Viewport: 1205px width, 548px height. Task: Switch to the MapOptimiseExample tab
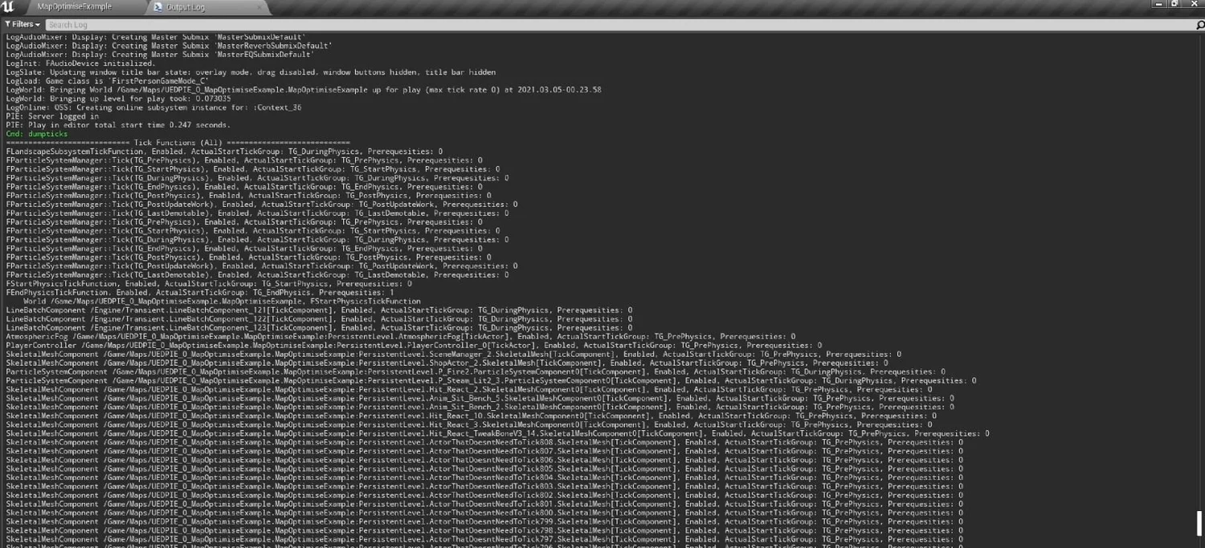76,6
